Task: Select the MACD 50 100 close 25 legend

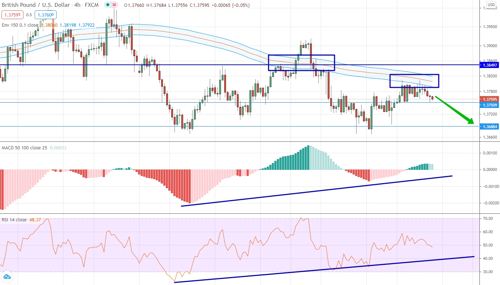Action: 24,148
